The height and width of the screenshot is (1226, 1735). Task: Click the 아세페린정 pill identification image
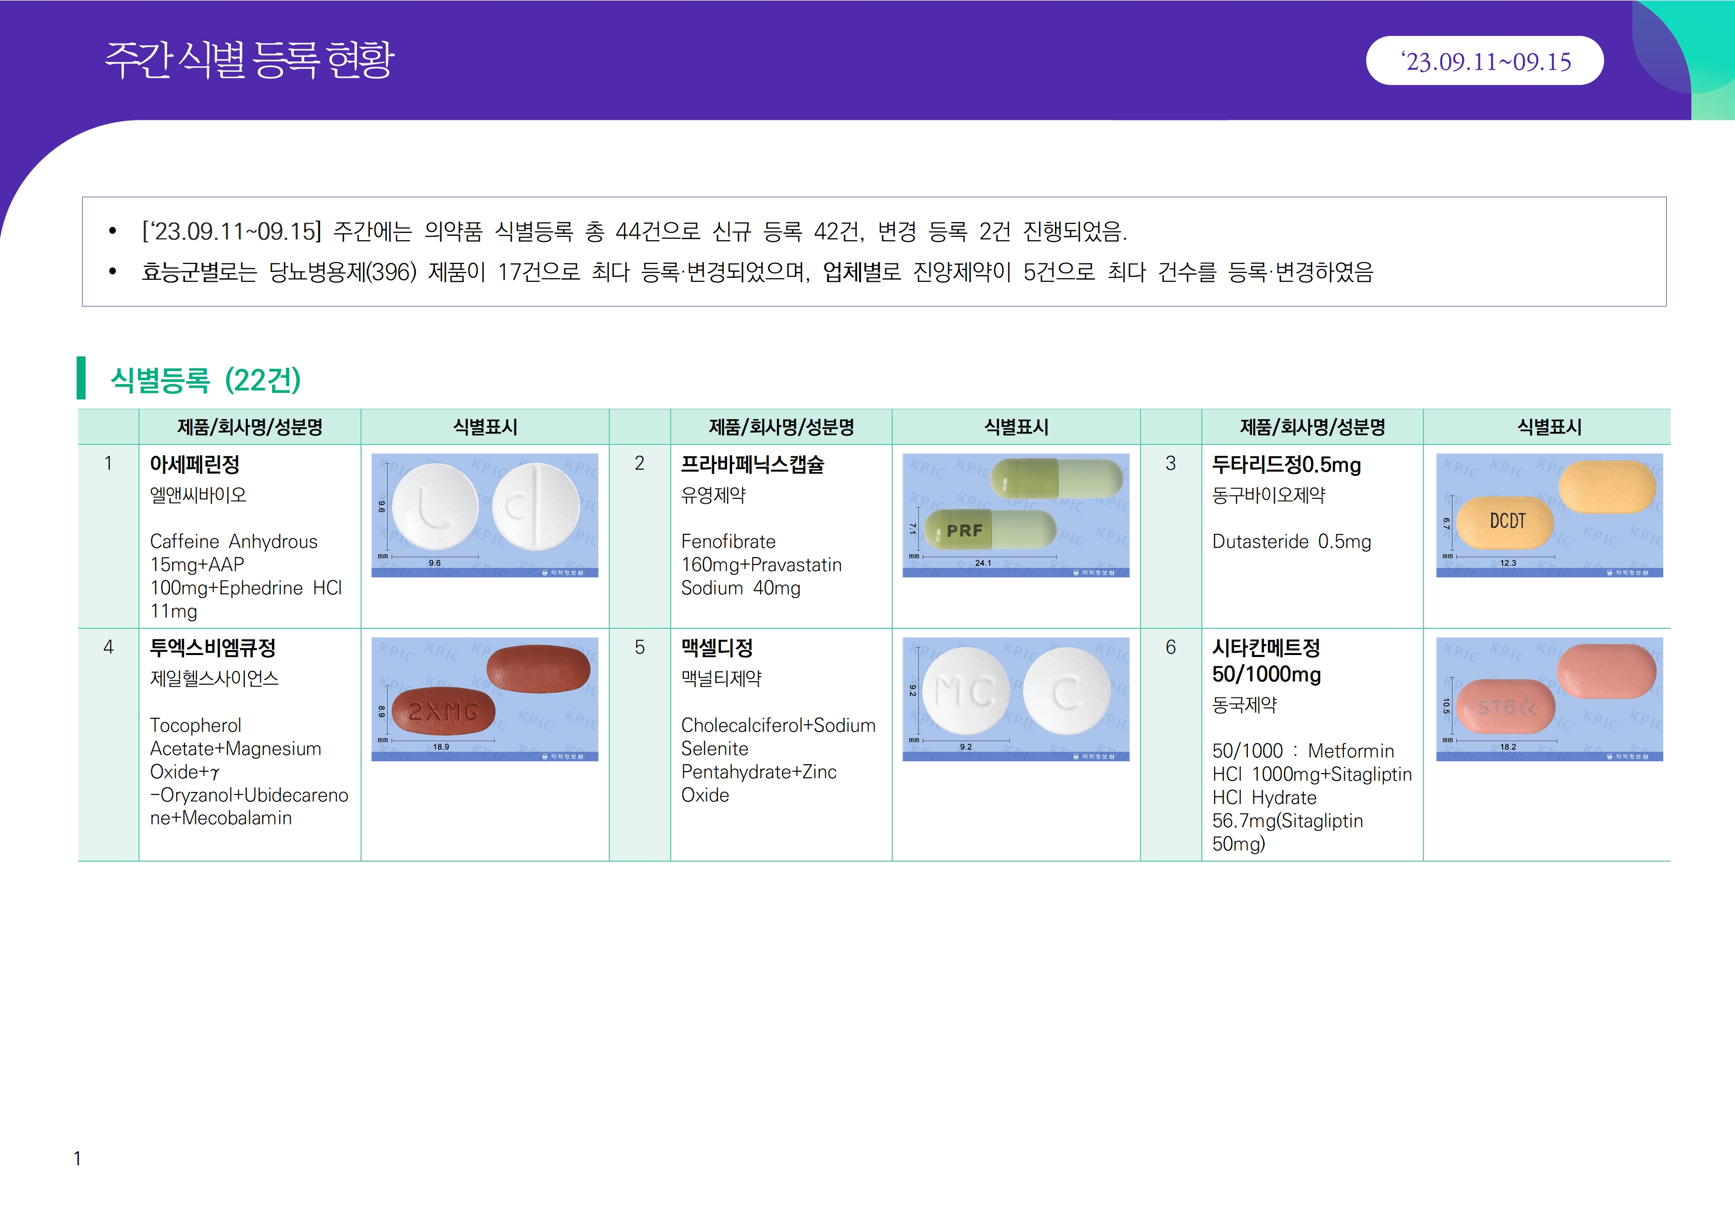tap(484, 515)
